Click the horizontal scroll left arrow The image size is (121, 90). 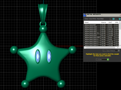point(85,47)
